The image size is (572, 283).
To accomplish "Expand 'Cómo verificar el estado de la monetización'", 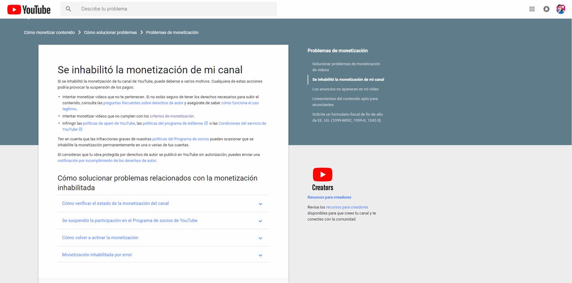I will coord(163,203).
